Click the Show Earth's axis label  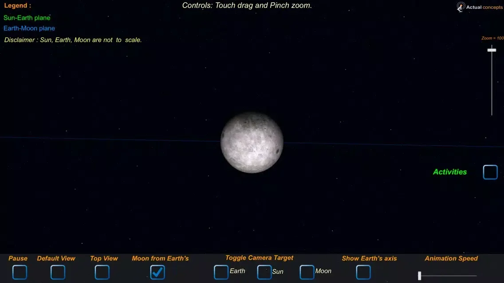click(x=369, y=258)
